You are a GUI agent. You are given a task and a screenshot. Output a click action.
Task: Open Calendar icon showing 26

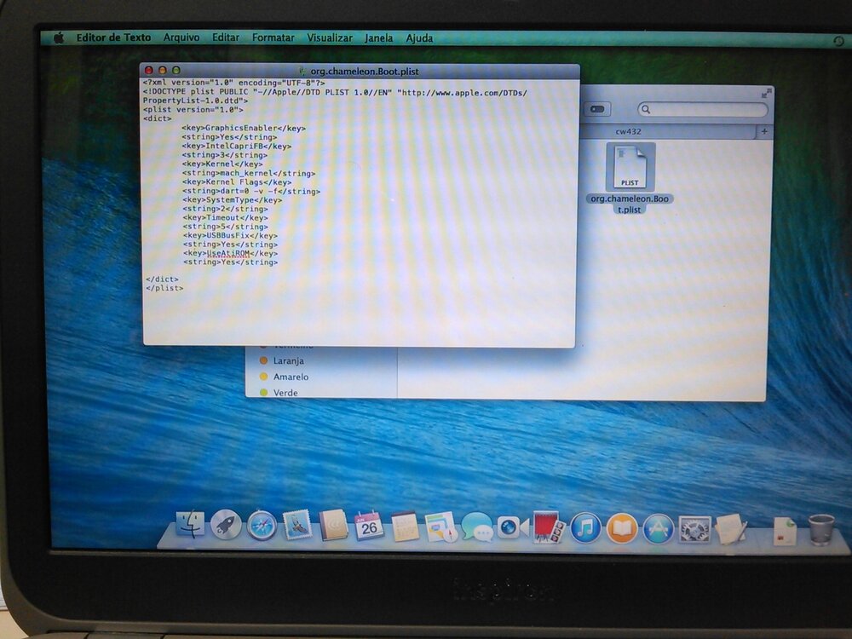point(369,527)
